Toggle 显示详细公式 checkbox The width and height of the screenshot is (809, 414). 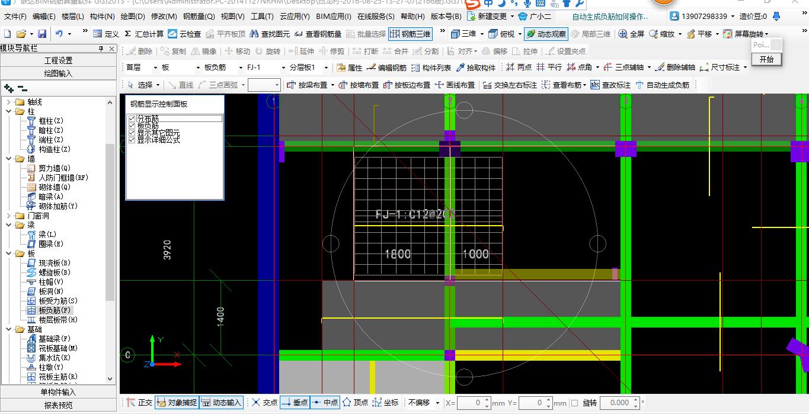pos(132,140)
